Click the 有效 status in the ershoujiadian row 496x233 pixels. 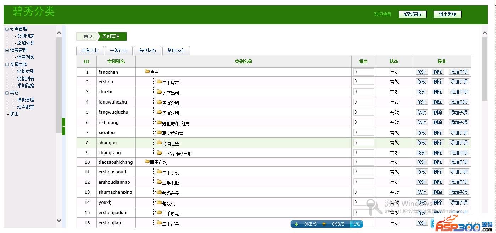tap(394, 213)
